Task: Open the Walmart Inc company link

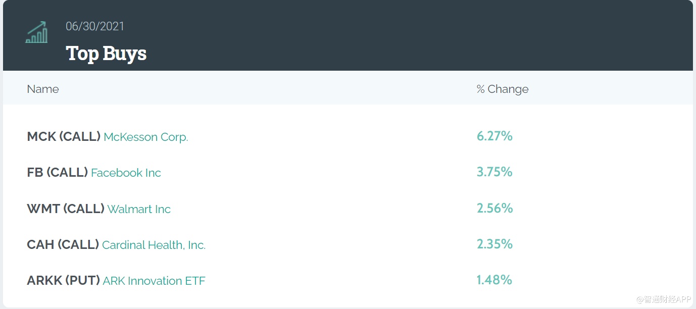Action: coord(139,209)
